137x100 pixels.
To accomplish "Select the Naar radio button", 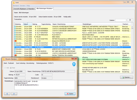I will coord(11,68).
